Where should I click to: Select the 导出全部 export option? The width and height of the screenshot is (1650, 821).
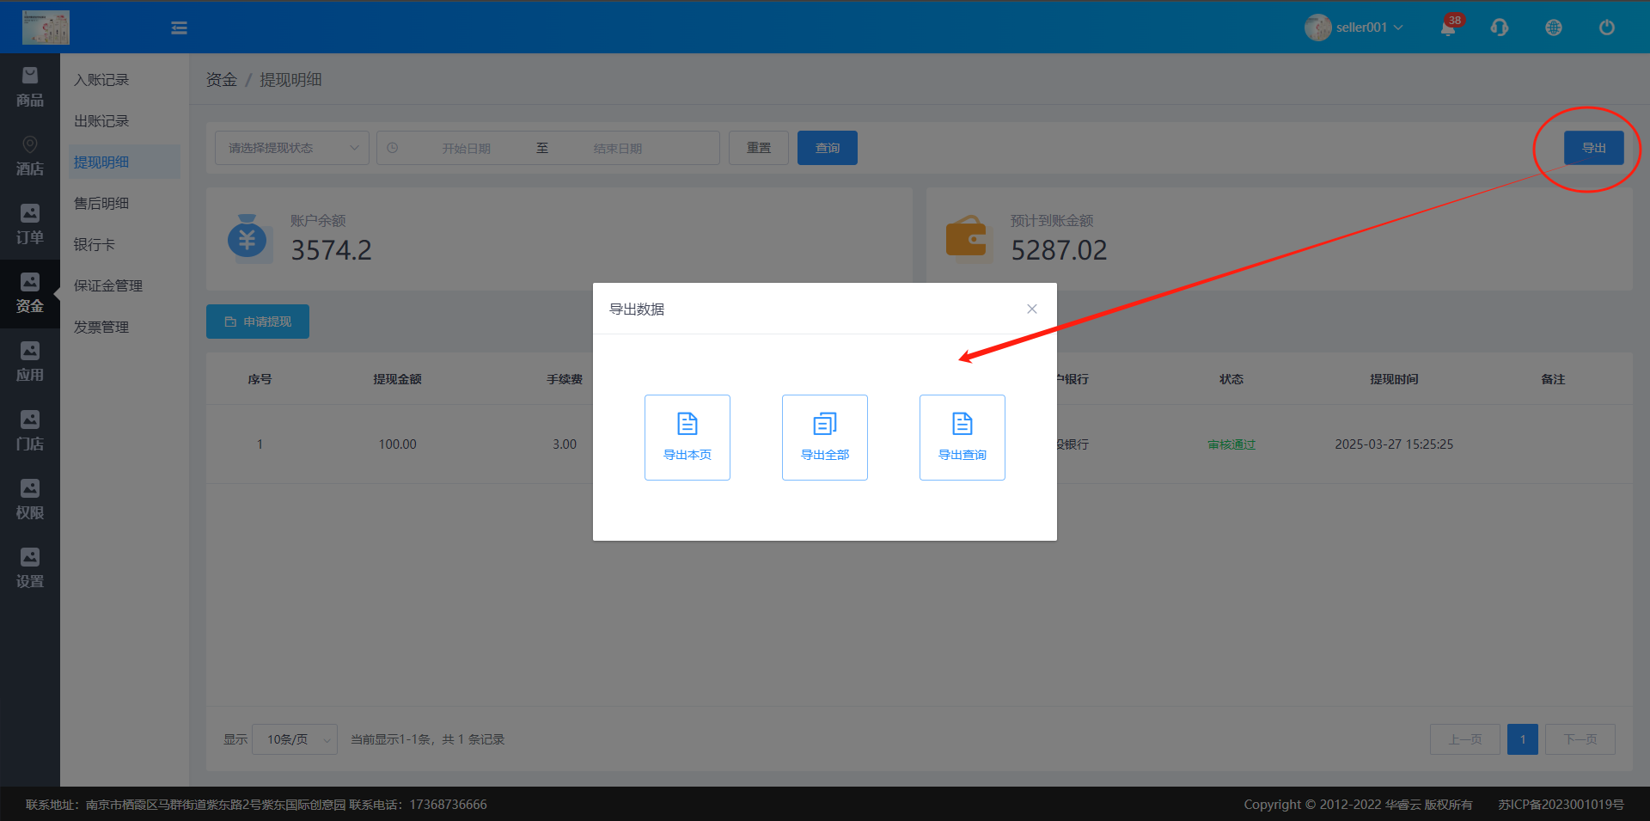(x=824, y=437)
